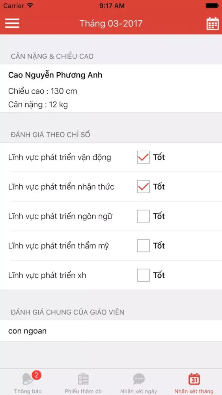Tap the Wi-Fi status icon
This screenshot has width=222, height=395.
click(x=31, y=5)
